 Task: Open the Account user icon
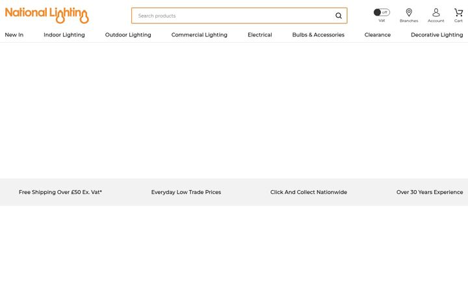click(436, 12)
